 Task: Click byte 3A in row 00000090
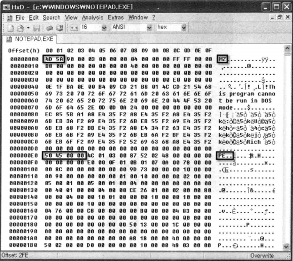point(70,121)
